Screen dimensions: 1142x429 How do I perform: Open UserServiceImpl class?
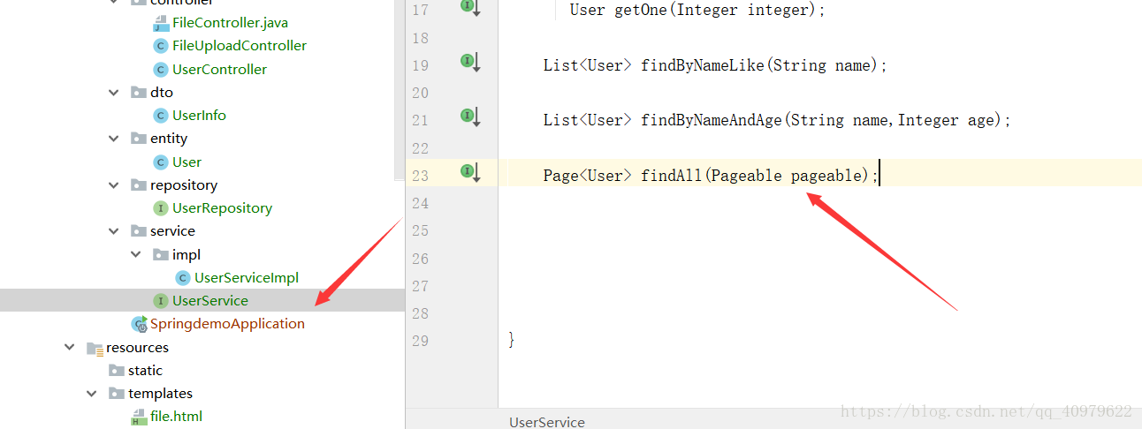pos(247,277)
